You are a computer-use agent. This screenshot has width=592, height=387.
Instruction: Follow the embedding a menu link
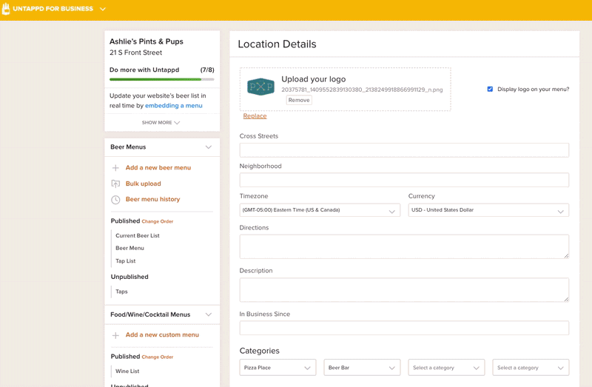(174, 106)
